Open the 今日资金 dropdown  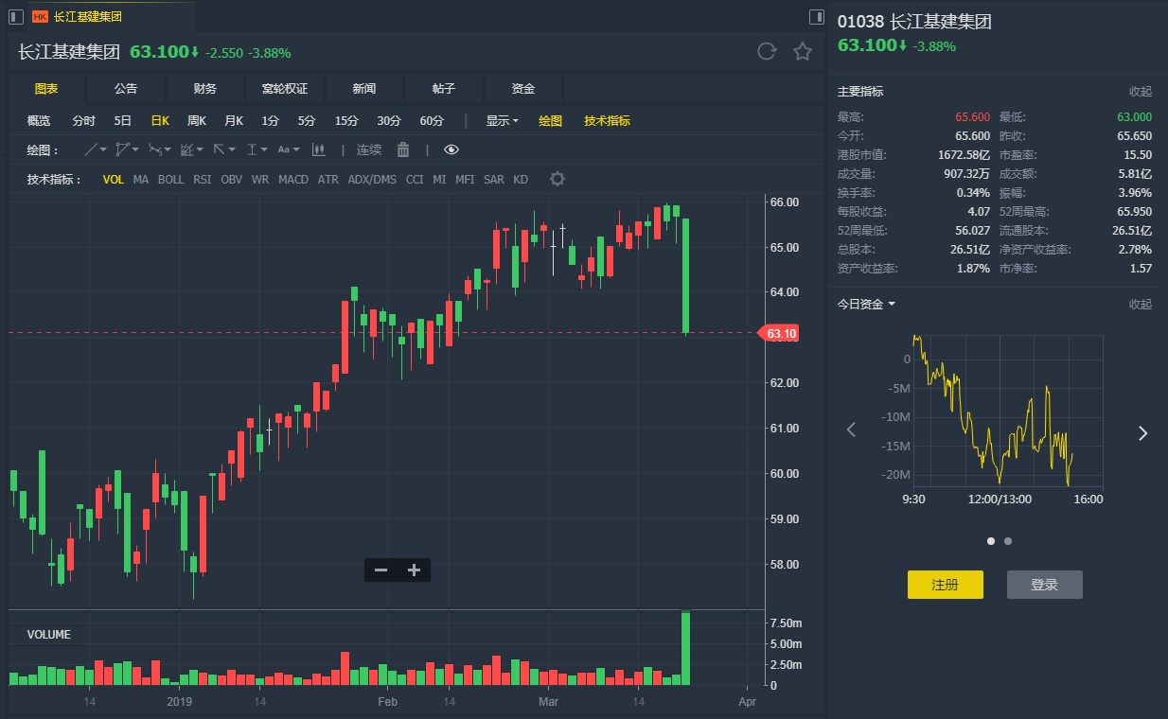point(866,304)
